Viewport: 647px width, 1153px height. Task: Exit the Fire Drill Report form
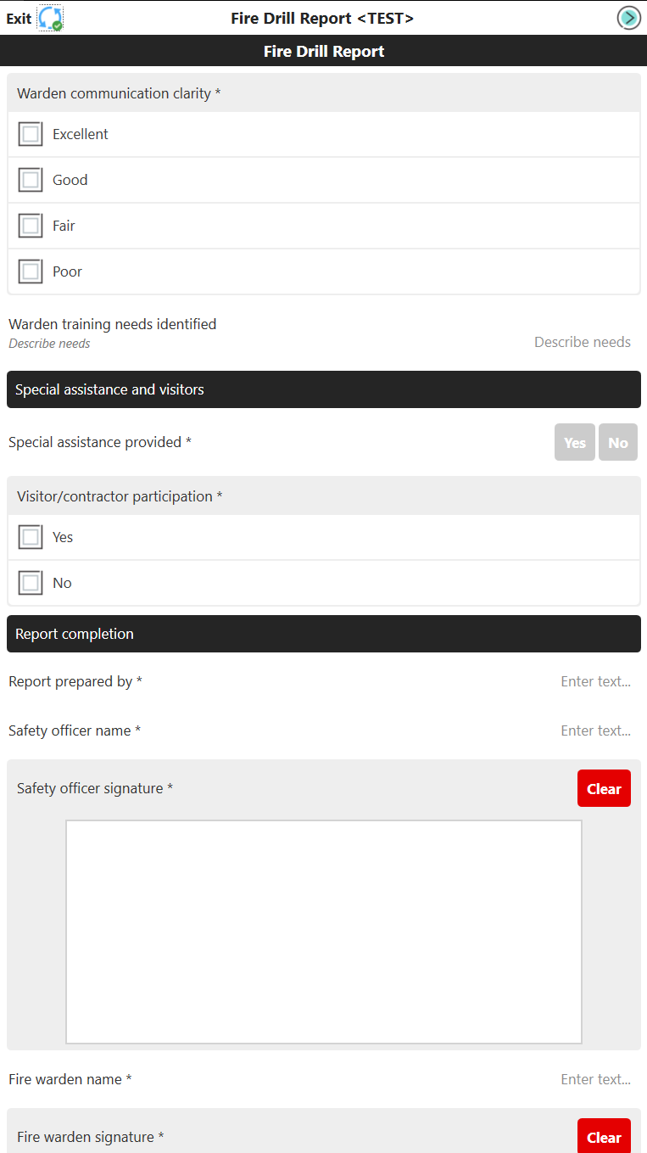(x=19, y=17)
